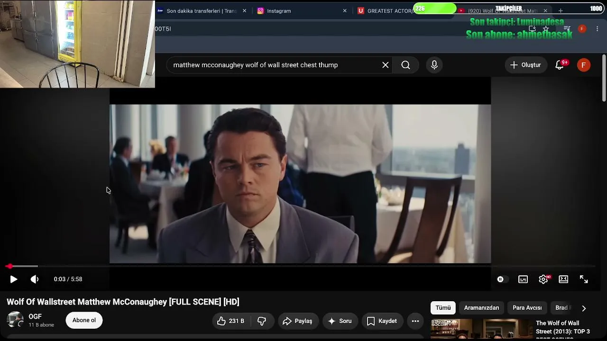This screenshot has height=341, width=607.
Task: Start a voice search with the microphone
Action: pos(434,65)
